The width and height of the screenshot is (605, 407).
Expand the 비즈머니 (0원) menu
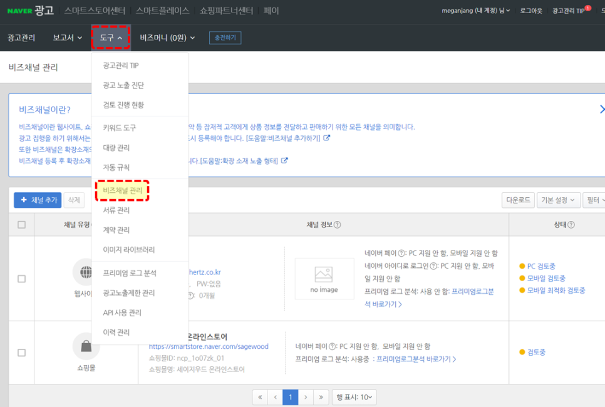pos(167,38)
